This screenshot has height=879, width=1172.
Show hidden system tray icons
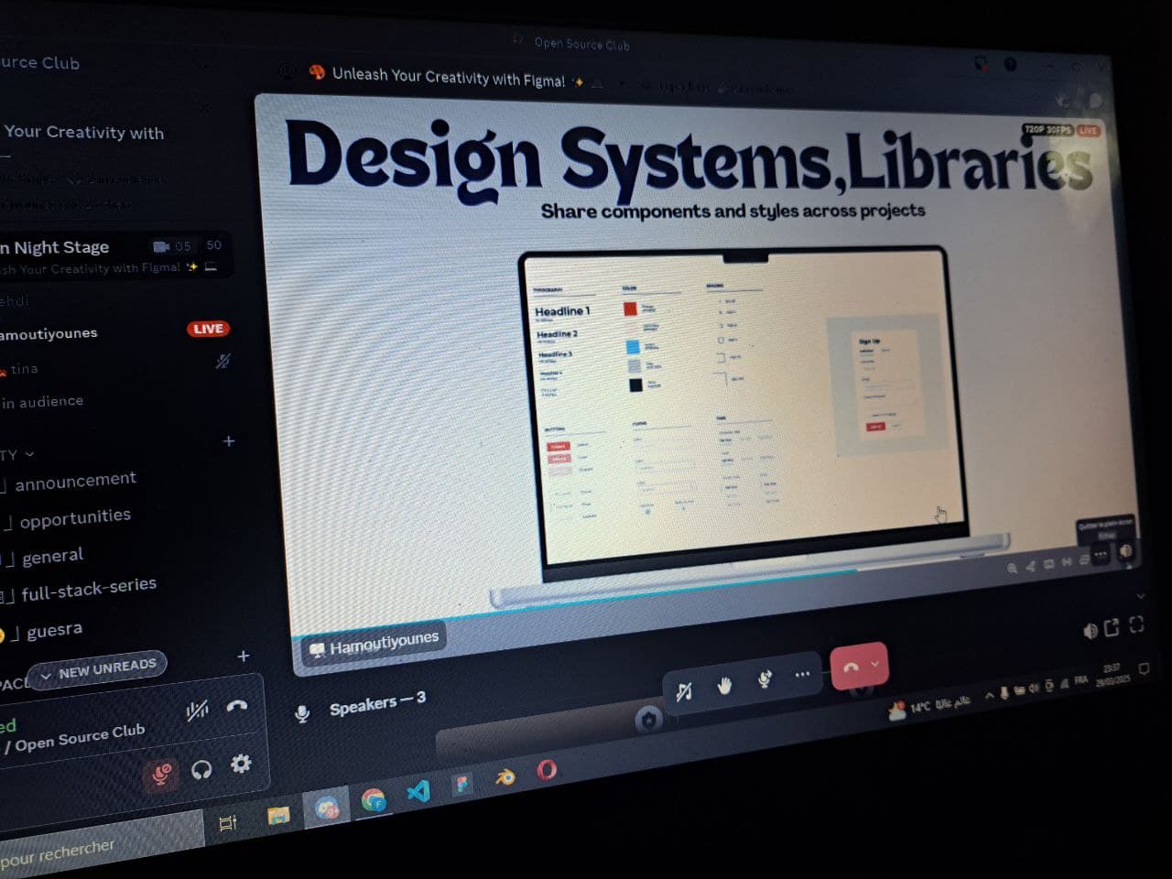click(x=989, y=695)
